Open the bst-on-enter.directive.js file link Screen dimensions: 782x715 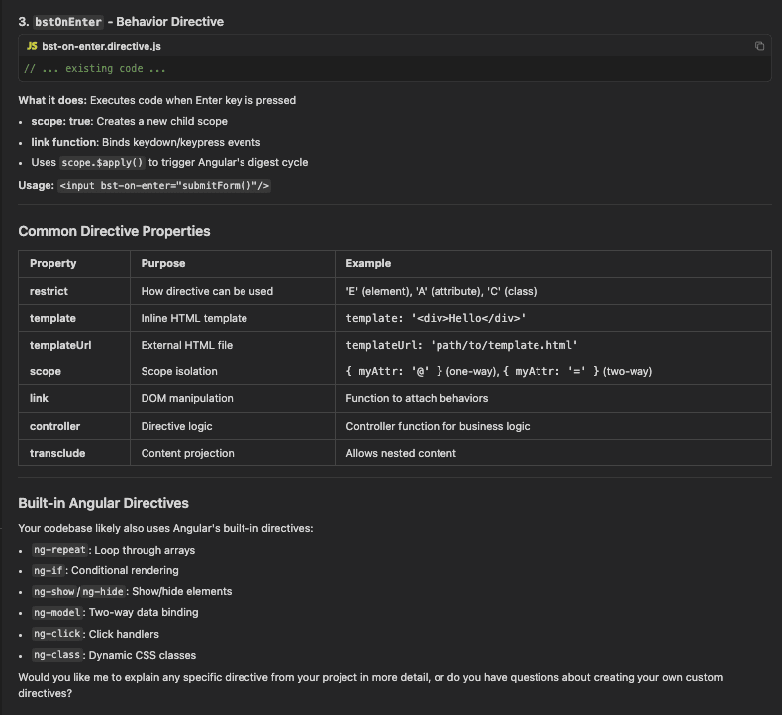tap(101, 46)
